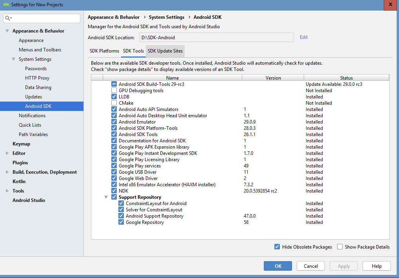
Task: Collapse the Support Repository group
Action: tap(106, 197)
